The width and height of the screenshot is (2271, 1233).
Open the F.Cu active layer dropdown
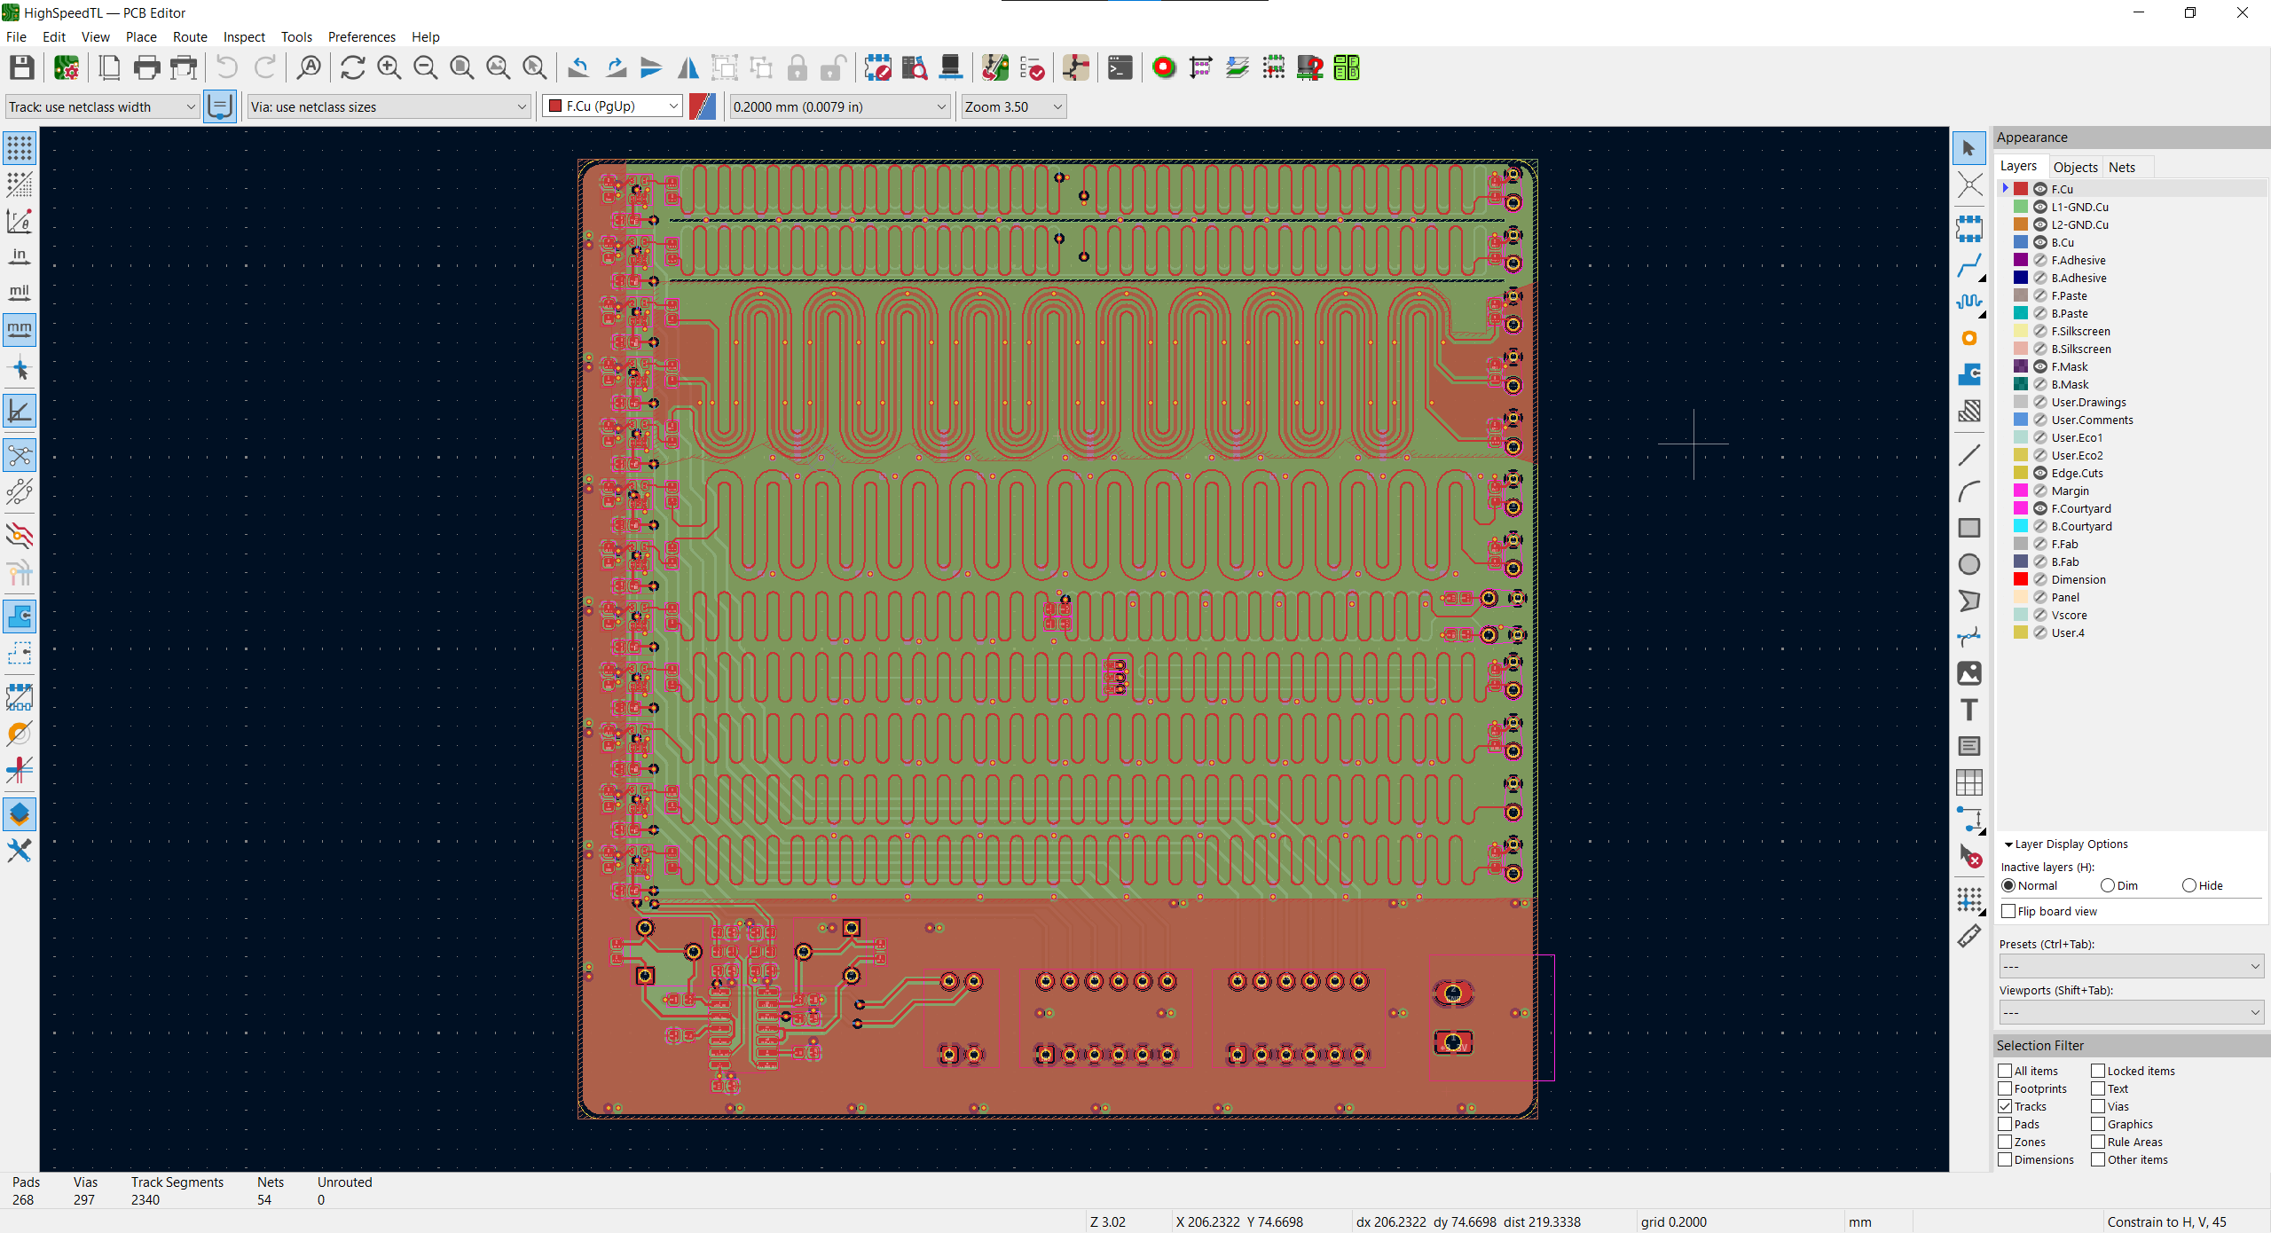click(613, 106)
